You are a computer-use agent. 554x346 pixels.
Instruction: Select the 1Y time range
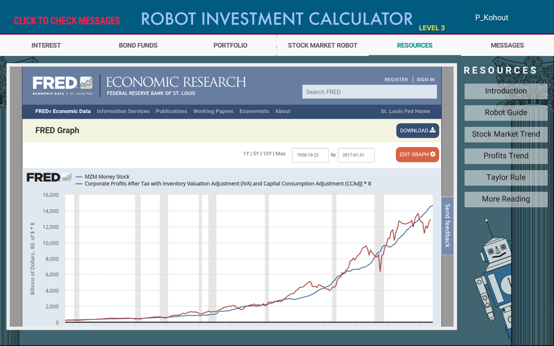(246, 154)
